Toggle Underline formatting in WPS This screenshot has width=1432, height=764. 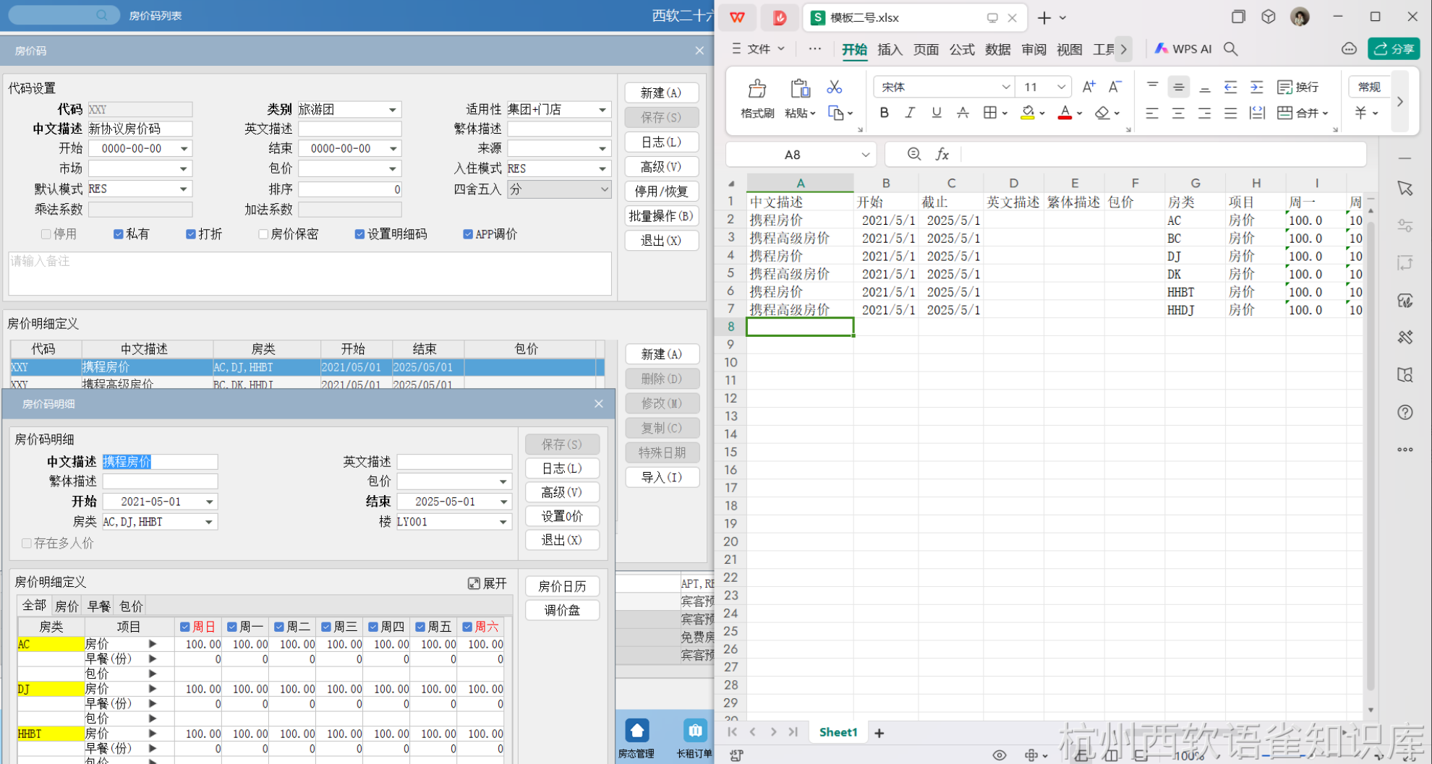(x=937, y=113)
